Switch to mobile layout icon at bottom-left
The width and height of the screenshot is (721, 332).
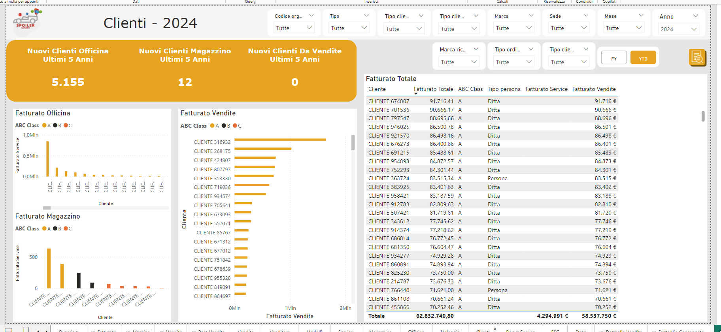tap(26, 329)
